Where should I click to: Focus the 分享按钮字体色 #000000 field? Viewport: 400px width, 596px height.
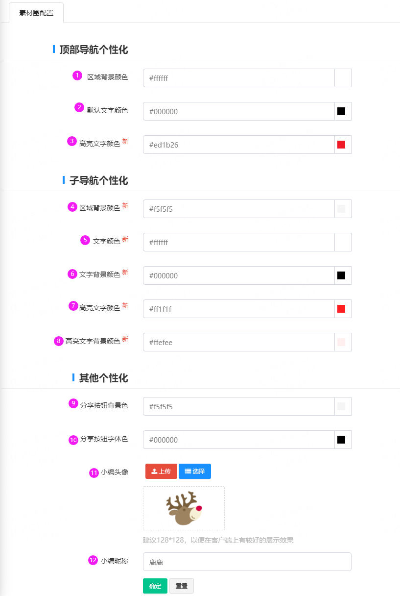[x=239, y=440]
